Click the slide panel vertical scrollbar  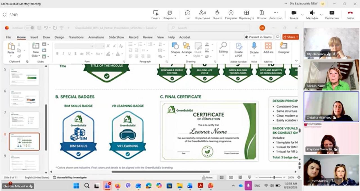coord(46,127)
